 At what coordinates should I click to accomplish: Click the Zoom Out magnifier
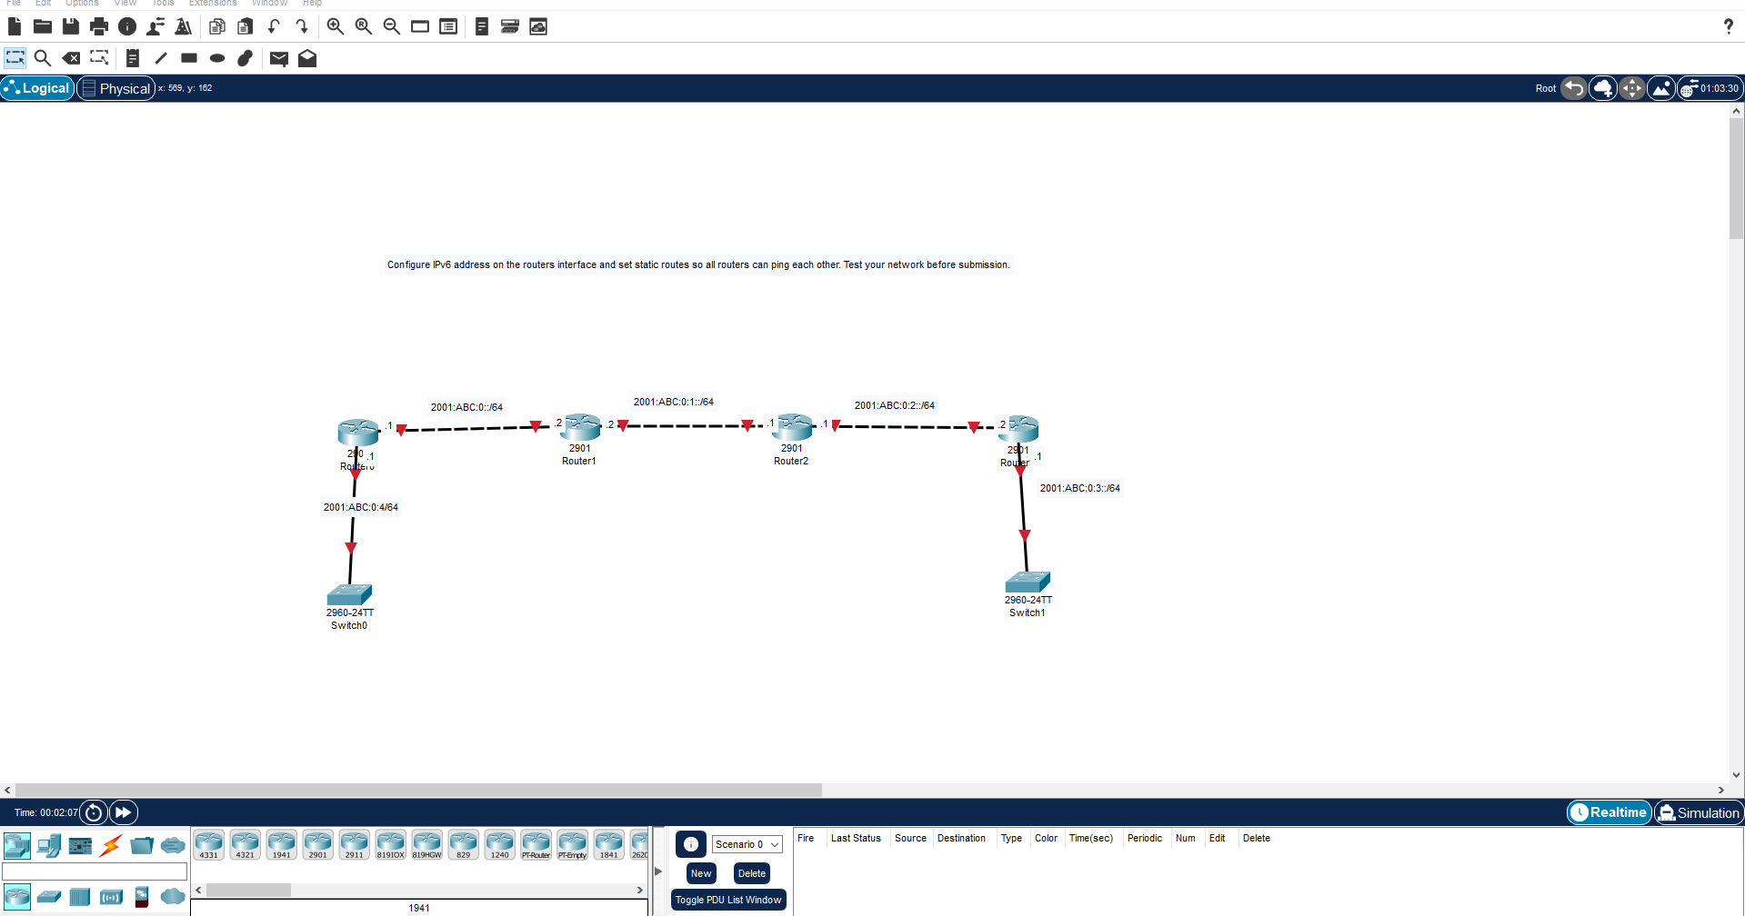pyautogui.click(x=392, y=26)
